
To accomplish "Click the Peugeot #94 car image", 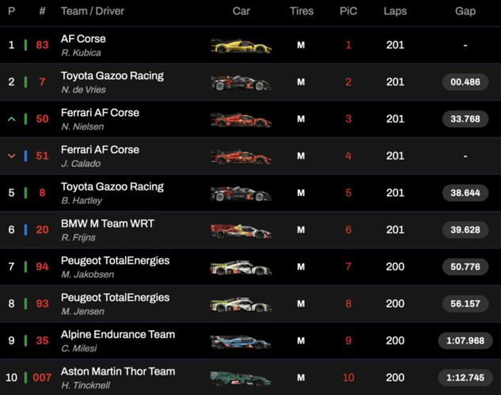I will tap(241, 268).
